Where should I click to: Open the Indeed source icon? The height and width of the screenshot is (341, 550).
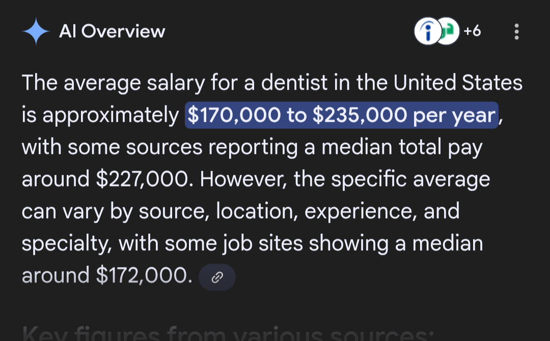click(427, 32)
